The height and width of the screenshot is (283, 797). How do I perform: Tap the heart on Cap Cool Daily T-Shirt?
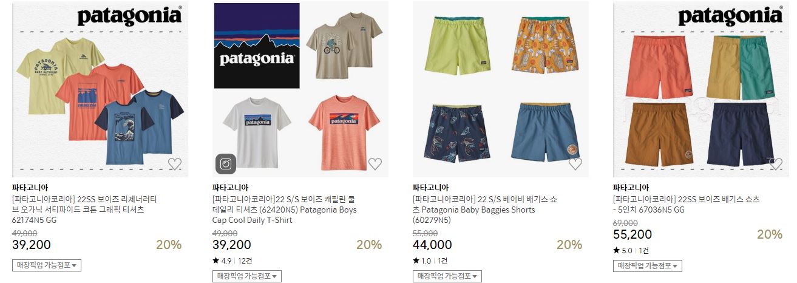pos(375,164)
